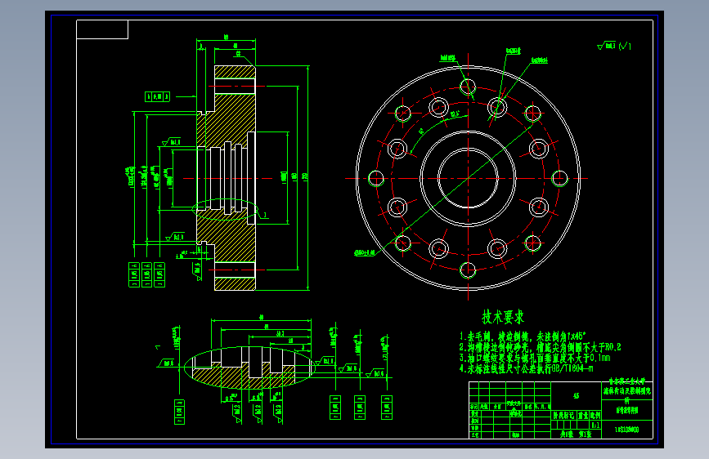
Task: Click the 共1张 第1张 sheet count cell
Action: click(x=576, y=434)
